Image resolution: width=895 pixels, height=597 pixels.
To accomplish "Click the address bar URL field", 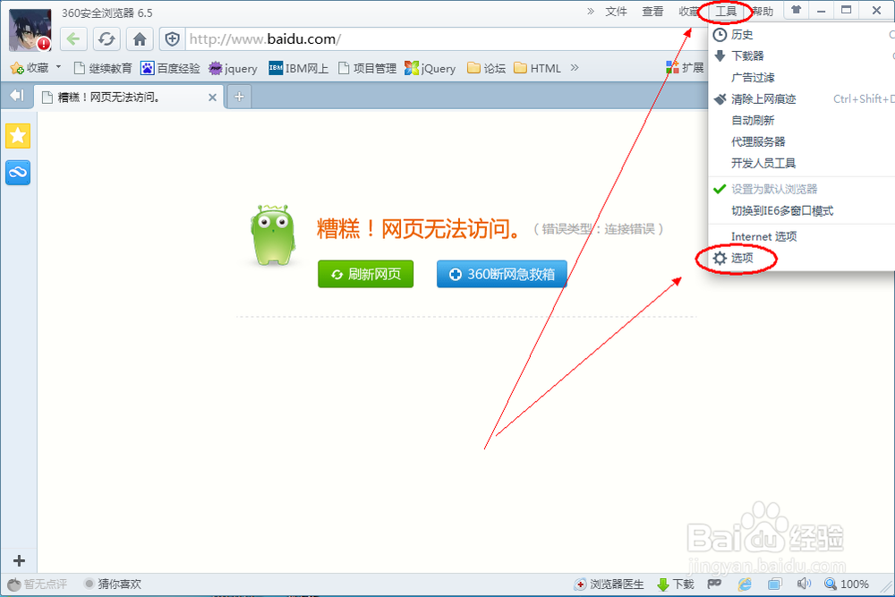I will (x=445, y=38).
